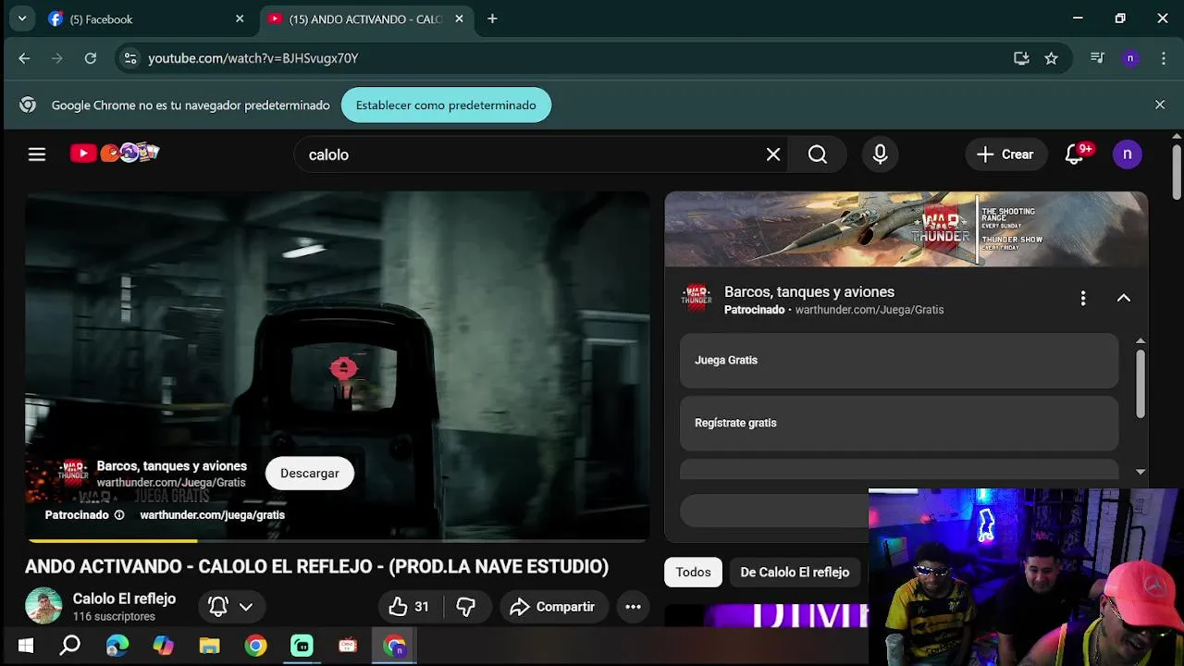Open Chrome profile avatar n

click(x=1129, y=58)
